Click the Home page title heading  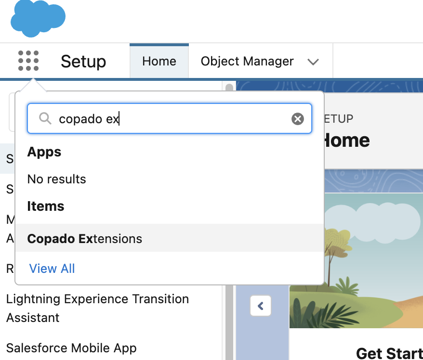[x=345, y=140]
